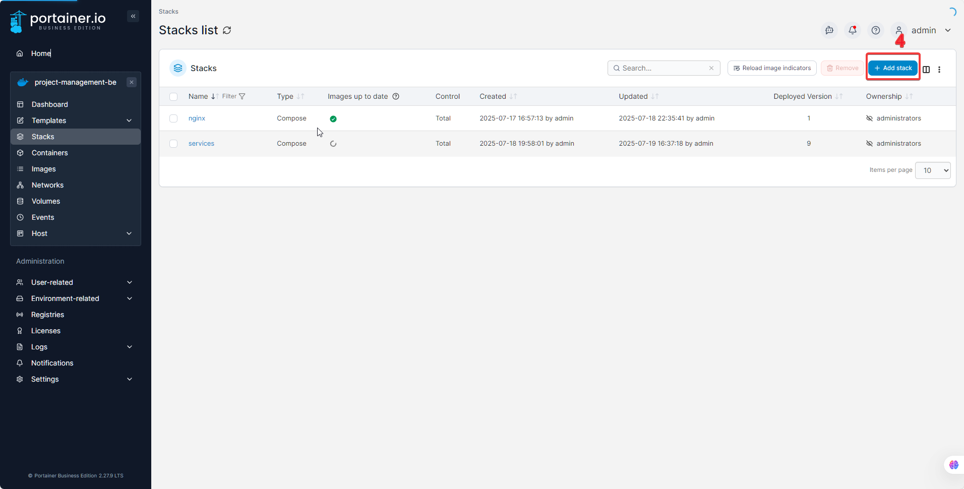Viewport: 964px width, 489px height.
Task: Open the services stack link
Action: (x=201, y=144)
